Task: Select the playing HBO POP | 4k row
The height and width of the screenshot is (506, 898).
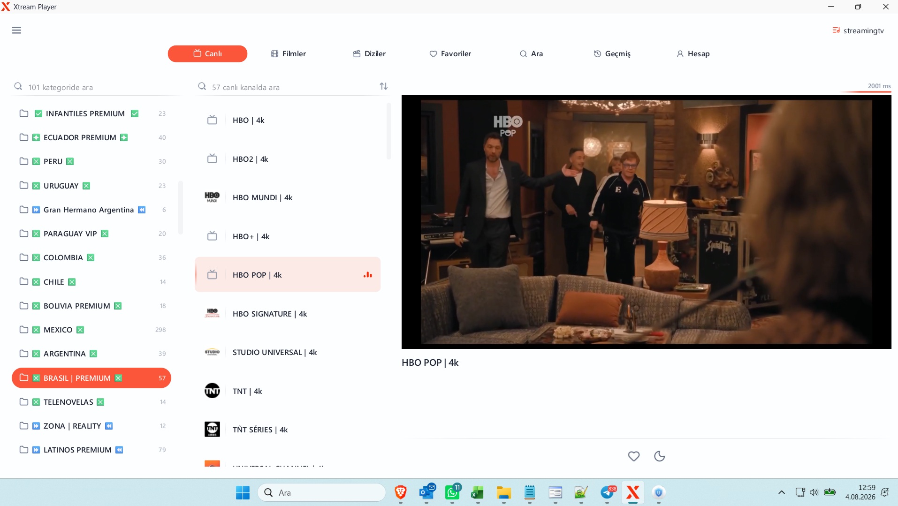Action: pyautogui.click(x=288, y=275)
